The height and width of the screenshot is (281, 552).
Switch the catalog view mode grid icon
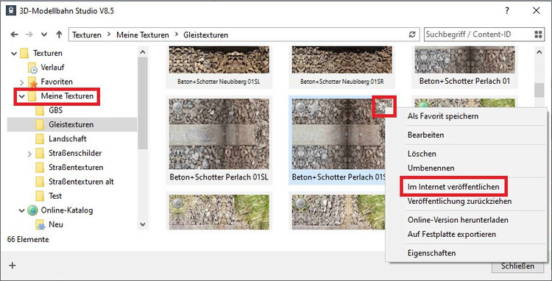[538, 35]
